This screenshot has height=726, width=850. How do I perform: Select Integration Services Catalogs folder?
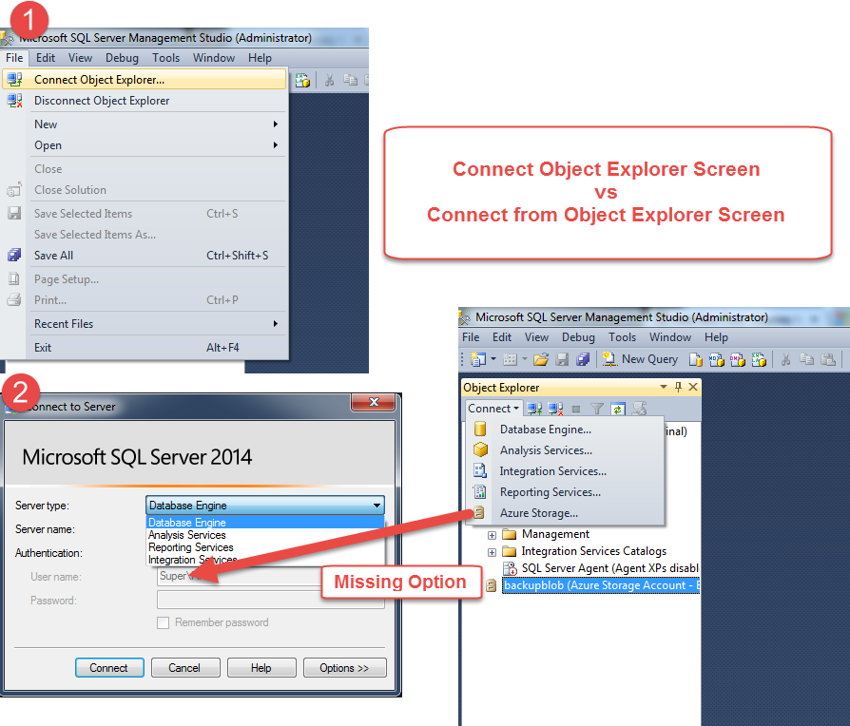(593, 551)
